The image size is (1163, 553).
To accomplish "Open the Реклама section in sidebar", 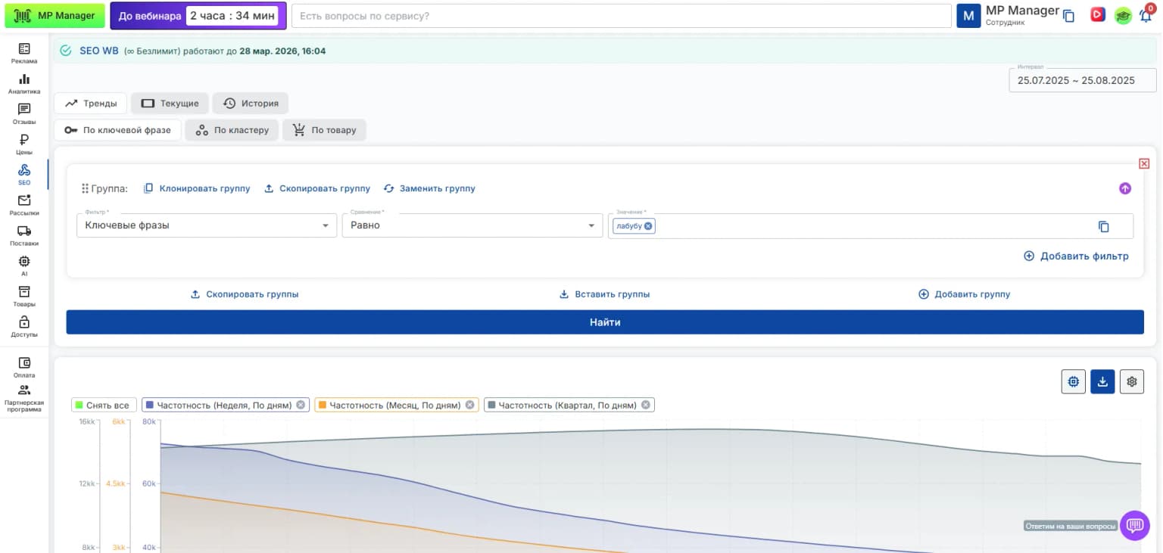I will click(x=24, y=53).
